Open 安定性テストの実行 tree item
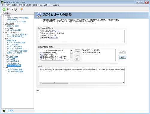Screen dimensions: 150x114 (x=13, y=26)
